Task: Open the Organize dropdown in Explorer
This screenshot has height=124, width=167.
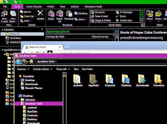Action: (23, 69)
